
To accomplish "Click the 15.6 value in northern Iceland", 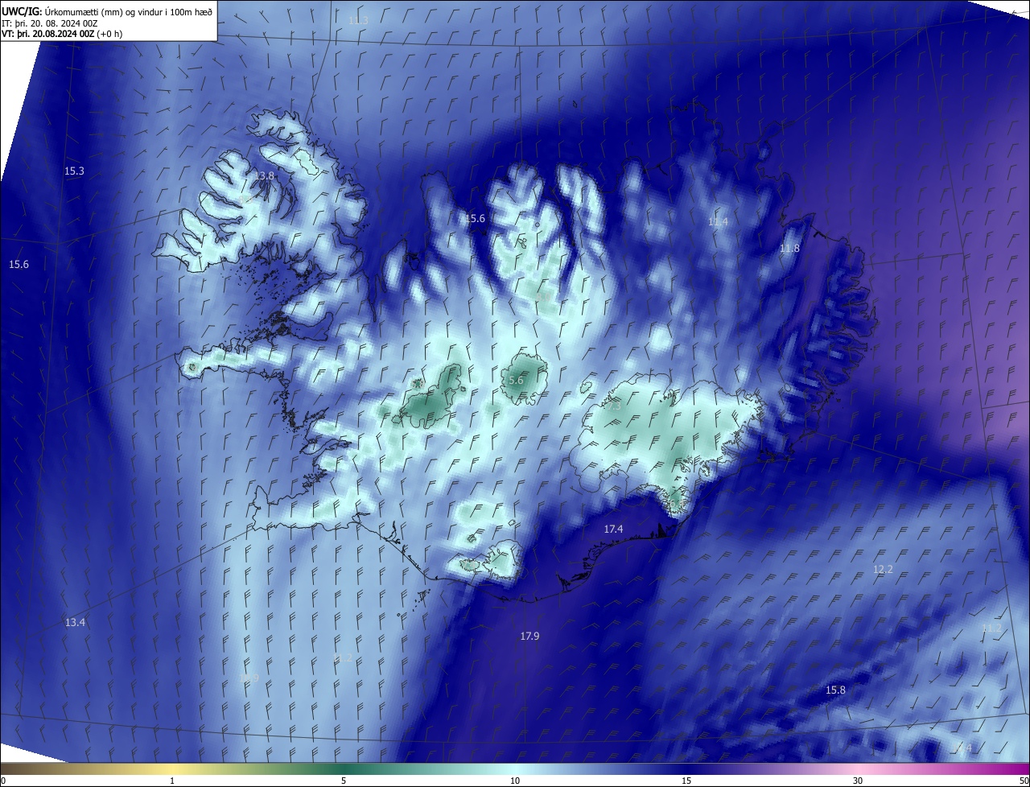I will (x=476, y=218).
